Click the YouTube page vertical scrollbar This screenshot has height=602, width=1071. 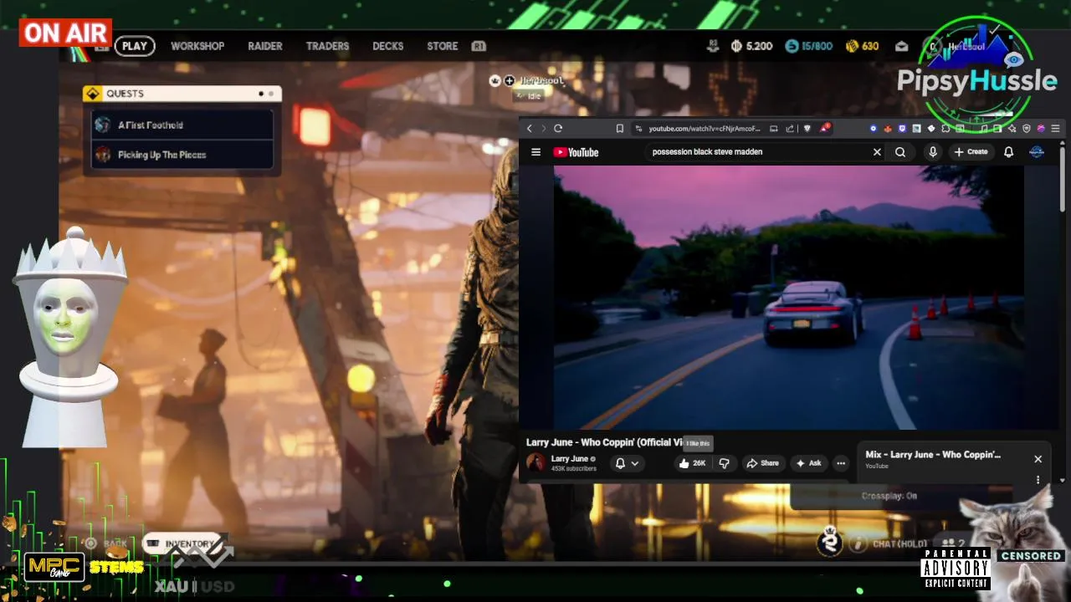point(1063,180)
